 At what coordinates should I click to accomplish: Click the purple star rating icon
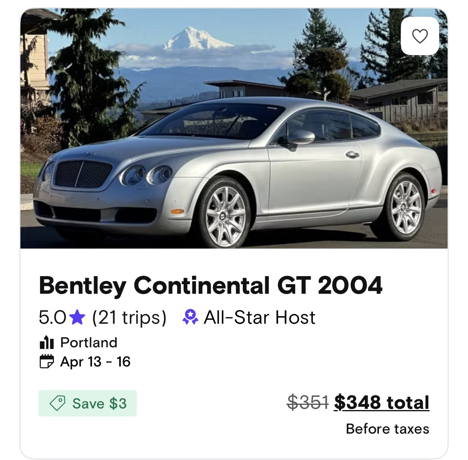click(x=77, y=318)
